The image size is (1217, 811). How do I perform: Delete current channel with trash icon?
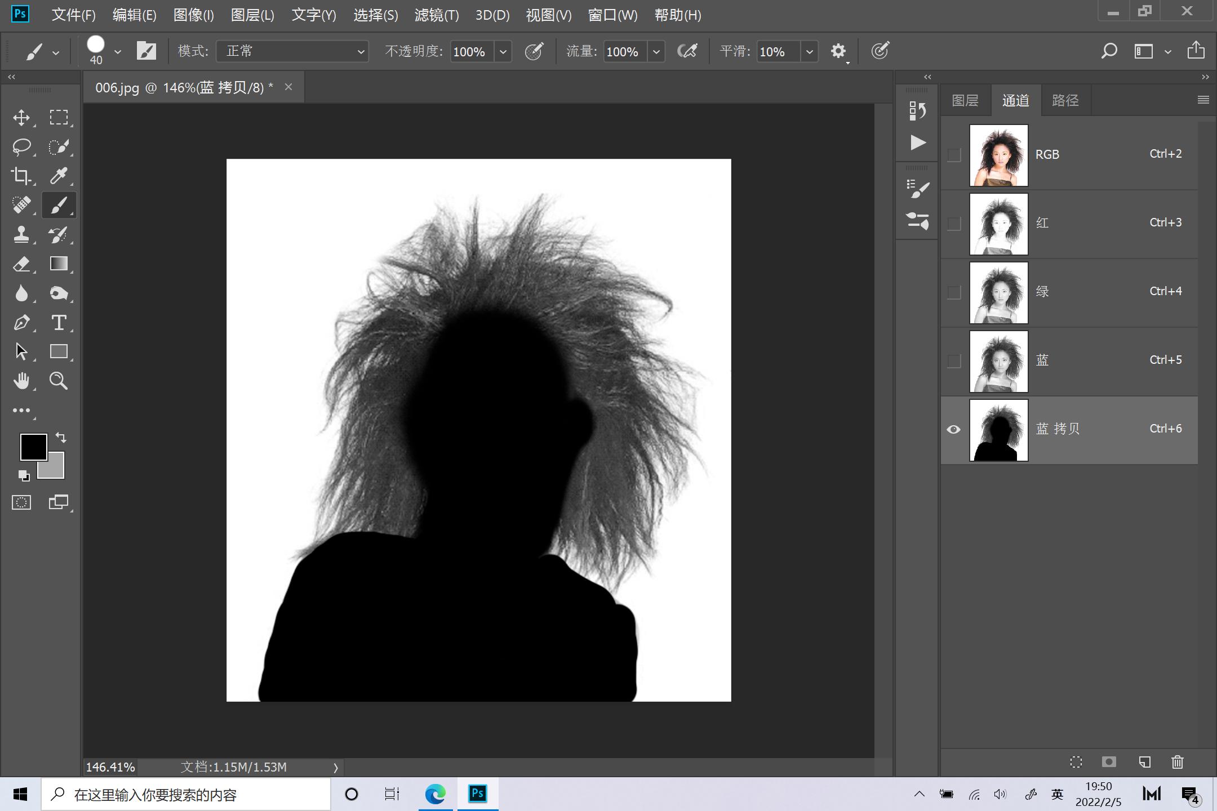pyautogui.click(x=1177, y=762)
